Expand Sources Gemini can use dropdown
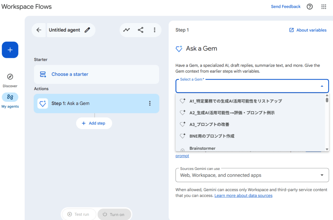Image resolution: width=333 pixels, height=220 pixels. tap(322, 175)
